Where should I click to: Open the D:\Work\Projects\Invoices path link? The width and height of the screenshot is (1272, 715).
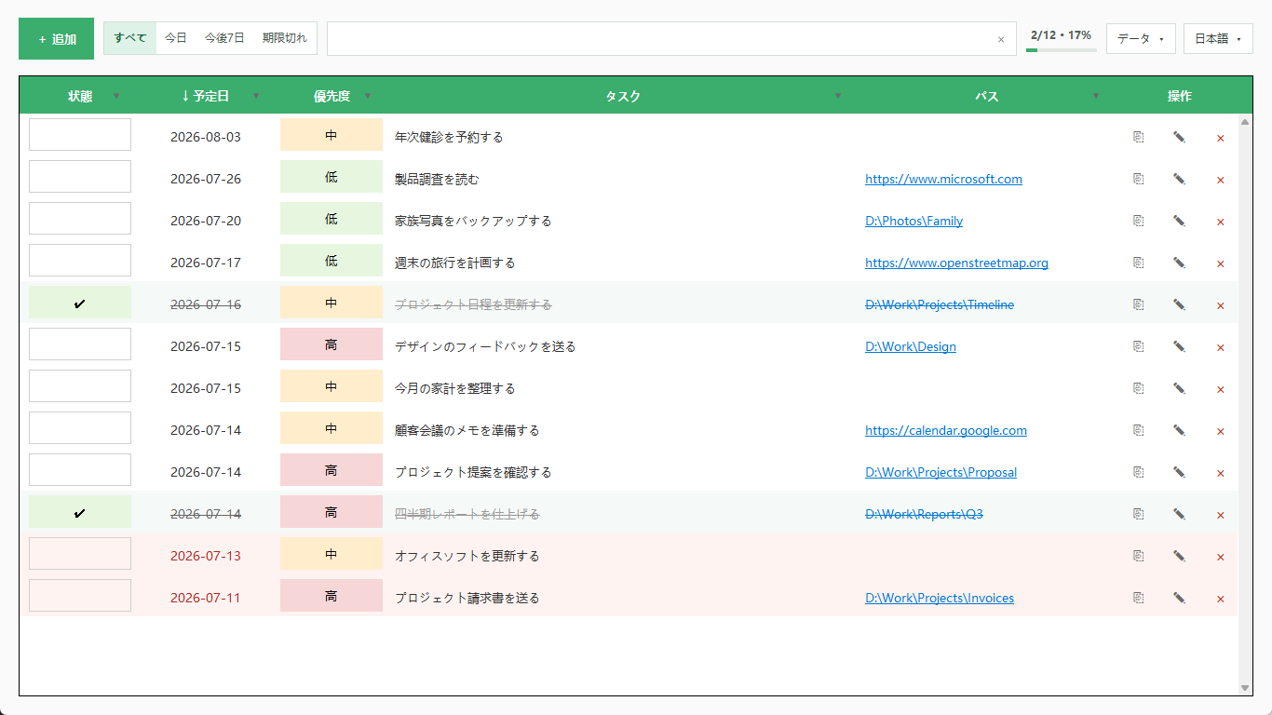pyautogui.click(x=940, y=598)
